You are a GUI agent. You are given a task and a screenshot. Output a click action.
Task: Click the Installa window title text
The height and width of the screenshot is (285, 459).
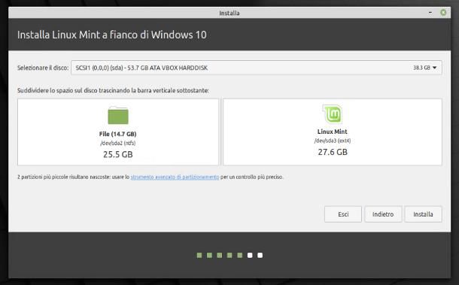(x=229, y=14)
